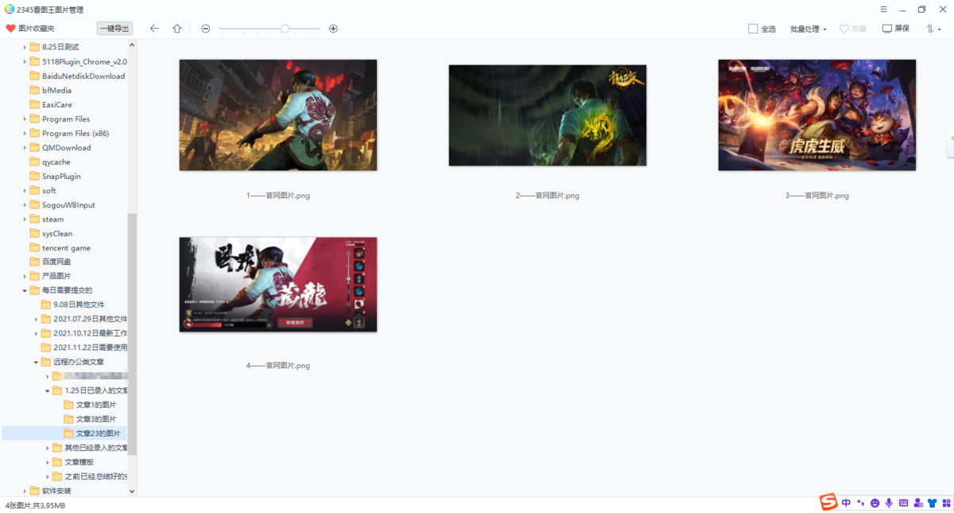Image resolution: width=954 pixels, height=513 pixels.
Task: Click the back arrow navigation icon
Action: [154, 29]
